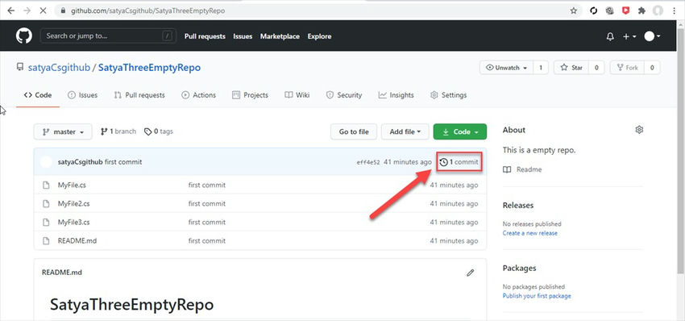This screenshot has width=685, height=321.
Task: Click the browser back arrow
Action: 11,10
